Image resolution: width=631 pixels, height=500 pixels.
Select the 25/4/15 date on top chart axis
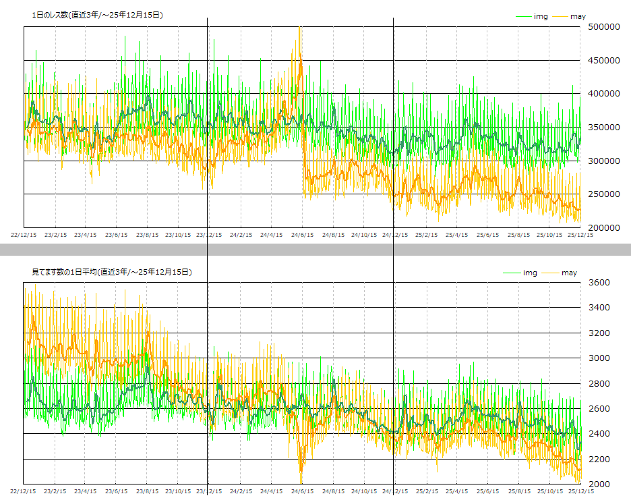[456, 235]
